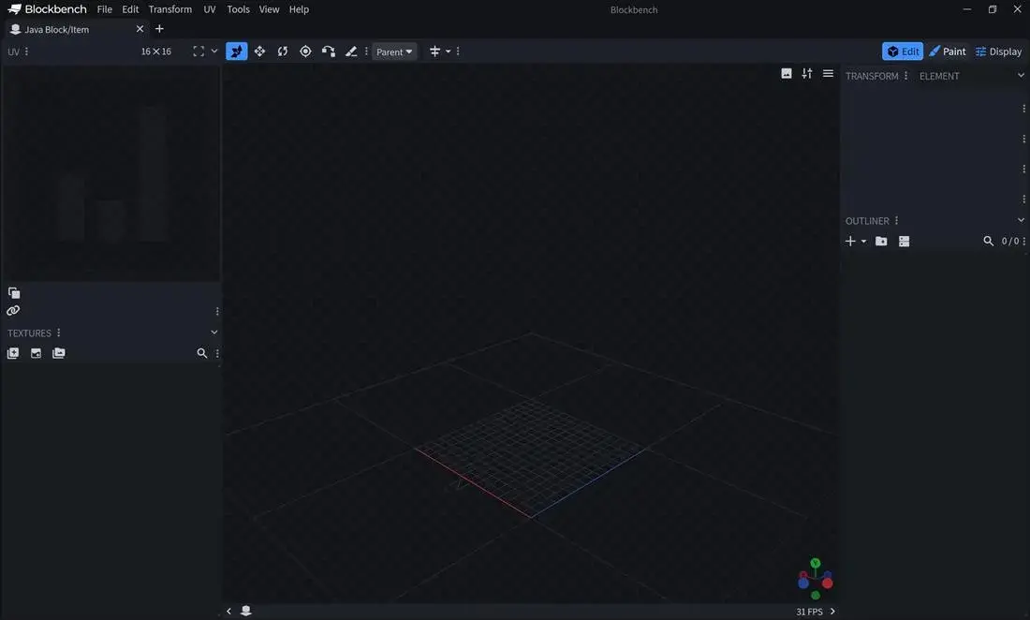Click the UV link chain icon
1030x620 pixels.
point(13,311)
